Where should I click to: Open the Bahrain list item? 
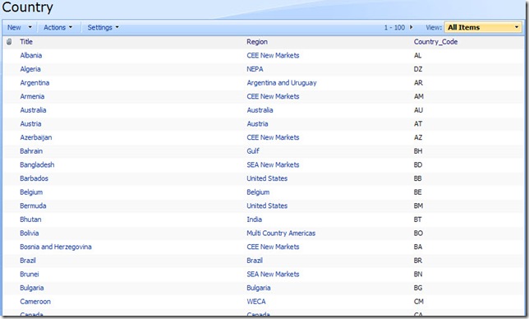[31, 151]
